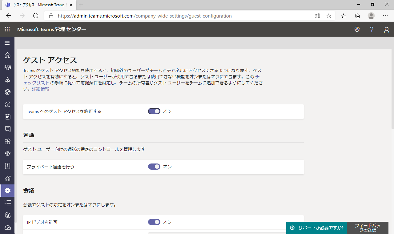The image size is (394, 234).
Task: Open the legacy Skype portal icon
Action: (8, 215)
